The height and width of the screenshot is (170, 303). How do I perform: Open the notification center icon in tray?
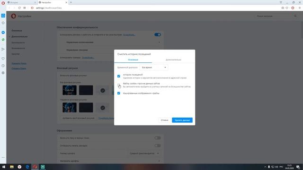pos(298,167)
